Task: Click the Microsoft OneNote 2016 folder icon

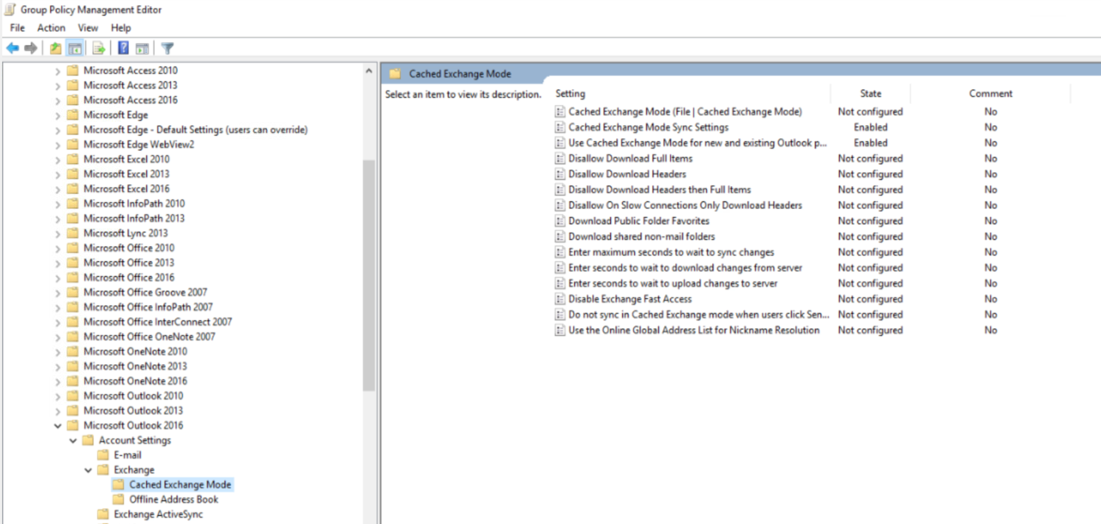Action: (x=72, y=381)
